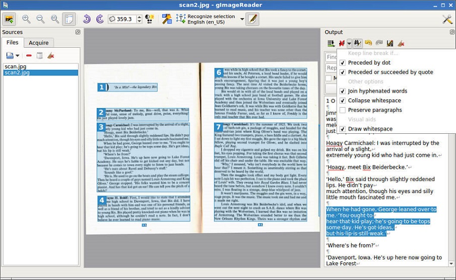Toggle Draw whitespace option
This screenshot has width=456, height=280.
[343, 129]
